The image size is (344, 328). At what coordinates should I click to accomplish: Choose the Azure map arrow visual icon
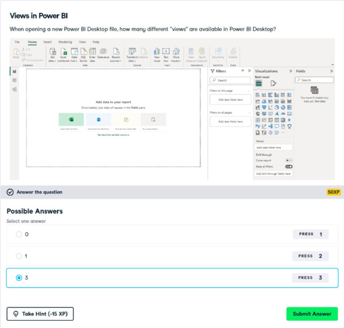tap(277, 114)
